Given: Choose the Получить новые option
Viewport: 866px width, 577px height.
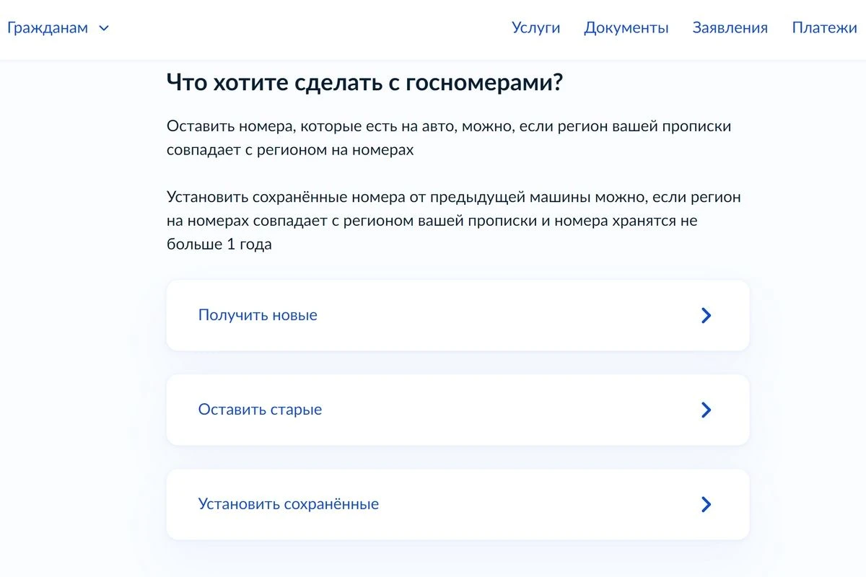Looking at the screenshot, I should 458,315.
